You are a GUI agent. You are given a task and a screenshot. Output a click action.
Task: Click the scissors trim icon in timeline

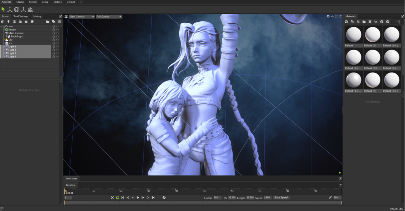(112, 198)
